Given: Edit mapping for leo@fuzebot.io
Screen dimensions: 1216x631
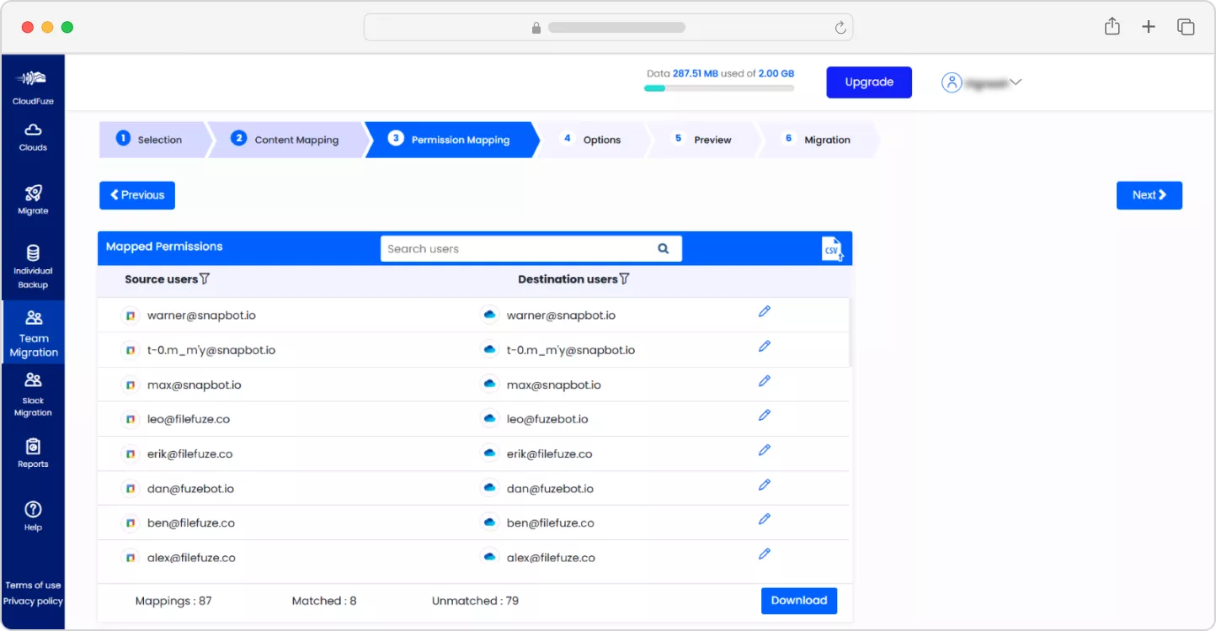Looking at the screenshot, I should coord(764,416).
